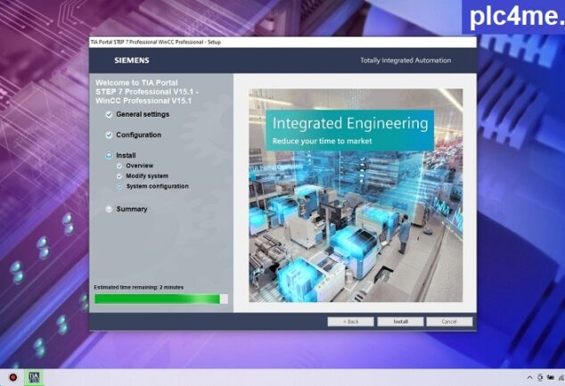Viewport: 565px width, 386px height.
Task: Expand the hidden system tray icons
Action: [x=530, y=377]
